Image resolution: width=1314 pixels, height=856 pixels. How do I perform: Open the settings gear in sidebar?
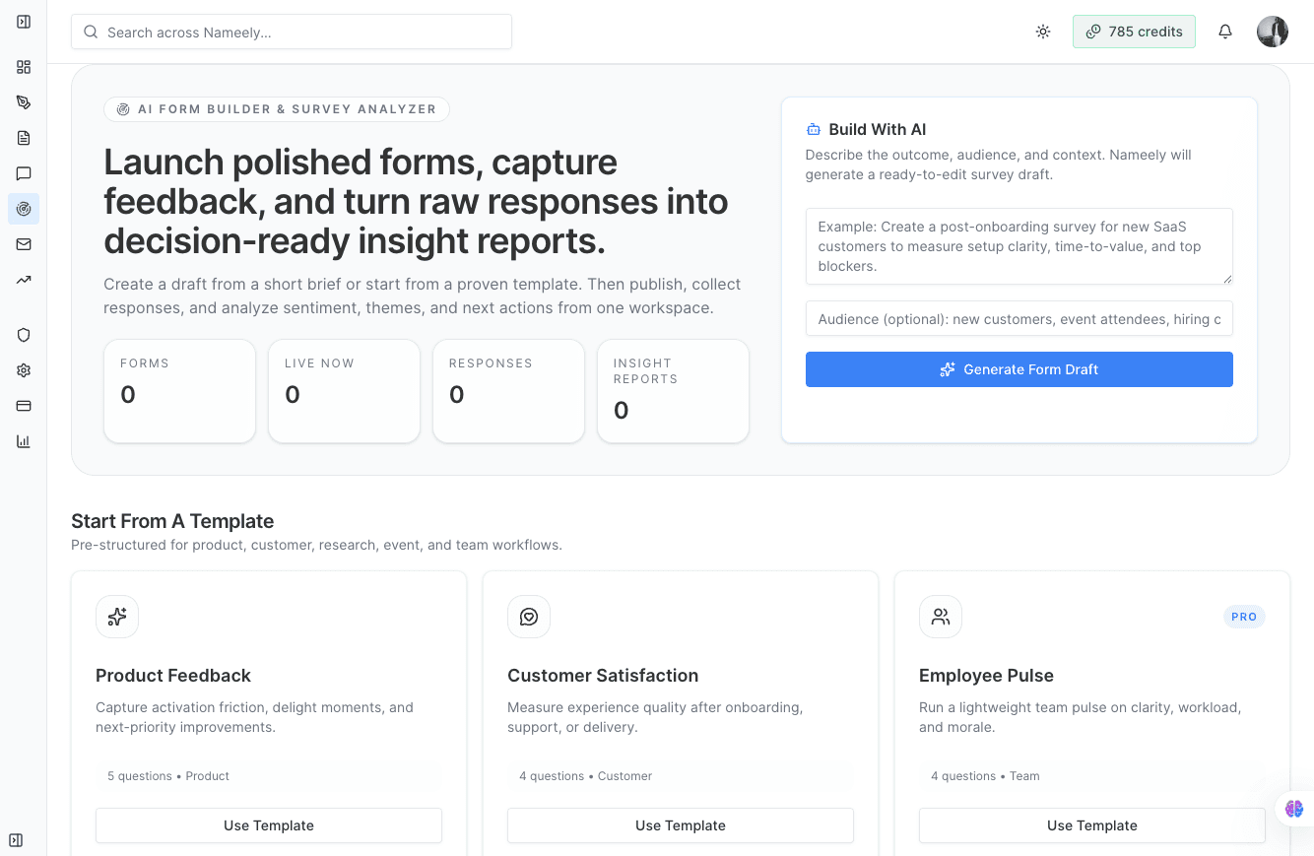[x=24, y=369]
